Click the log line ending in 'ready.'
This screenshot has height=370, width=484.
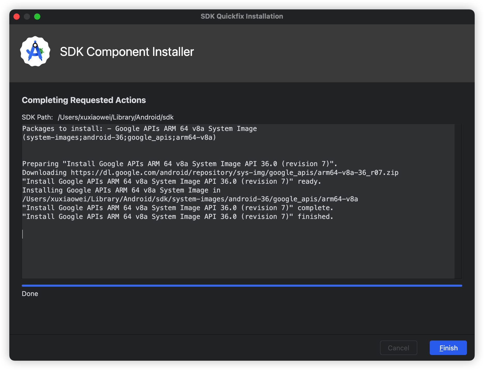171,181
